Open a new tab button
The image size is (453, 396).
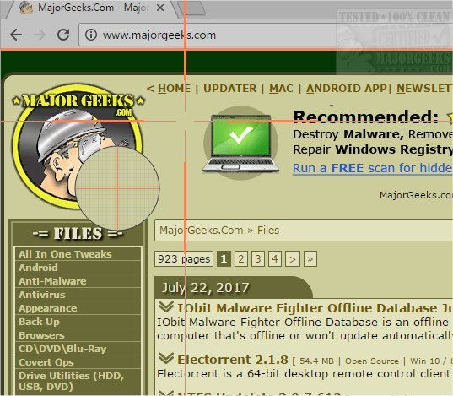point(191,8)
